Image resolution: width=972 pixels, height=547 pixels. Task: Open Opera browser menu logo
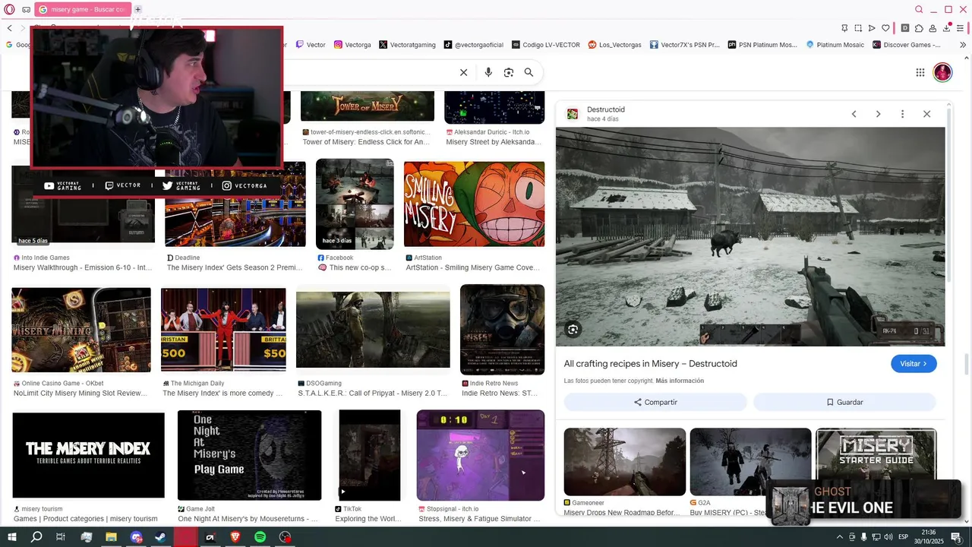coord(10,10)
